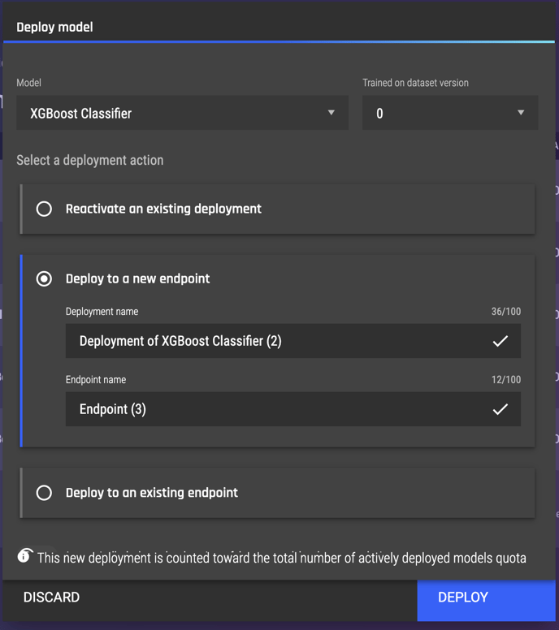Edit the Deployment name input field

click(293, 341)
